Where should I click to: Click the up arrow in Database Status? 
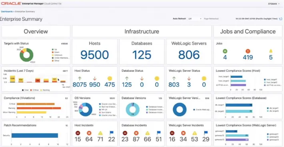point(127,78)
